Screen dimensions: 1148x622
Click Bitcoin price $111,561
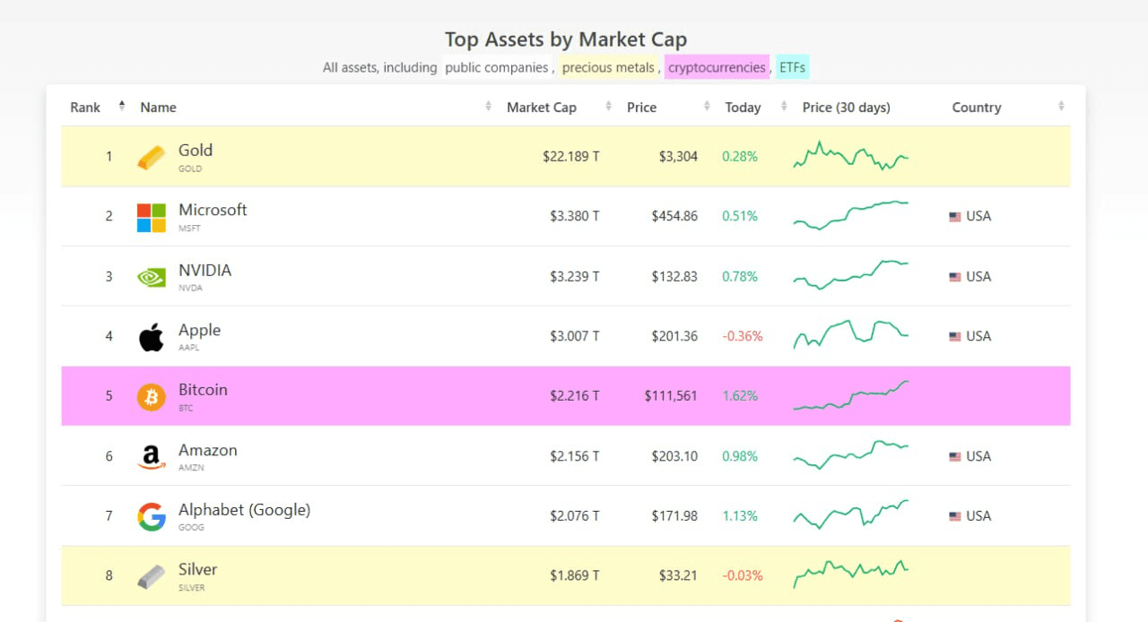click(671, 396)
